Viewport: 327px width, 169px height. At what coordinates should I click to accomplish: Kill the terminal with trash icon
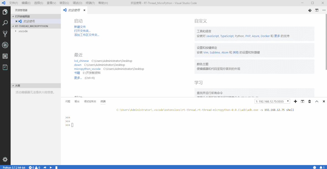(309, 101)
